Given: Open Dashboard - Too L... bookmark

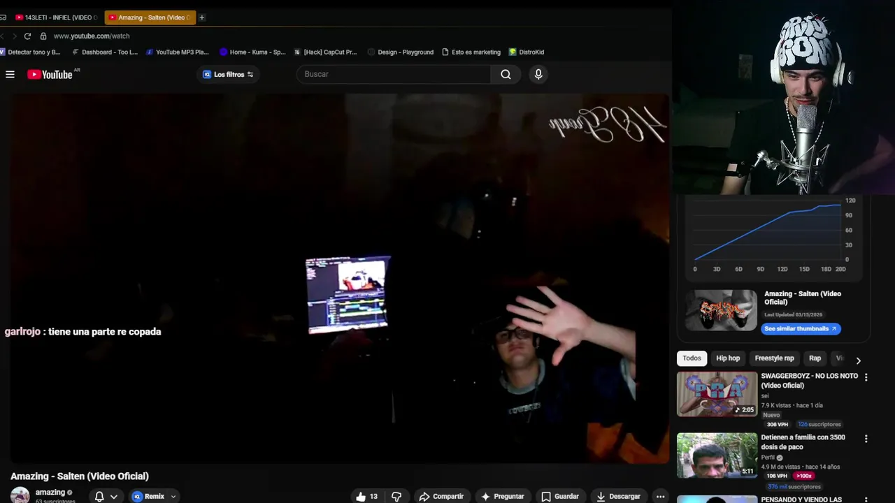Looking at the screenshot, I should [x=105, y=52].
